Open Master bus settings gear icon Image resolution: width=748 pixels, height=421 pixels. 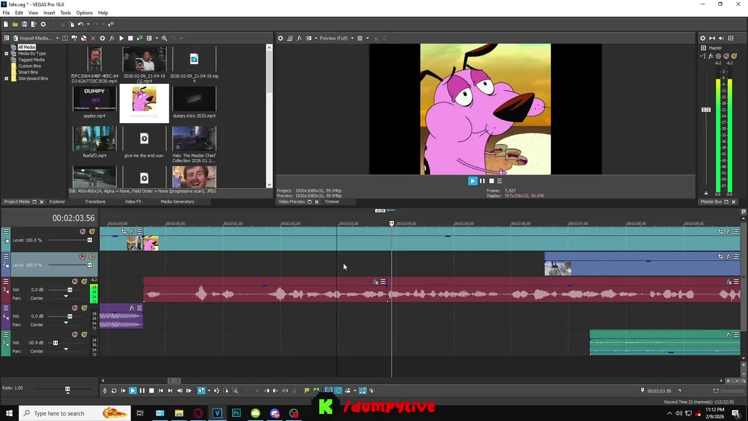(703, 38)
